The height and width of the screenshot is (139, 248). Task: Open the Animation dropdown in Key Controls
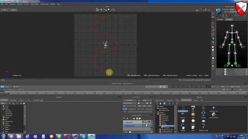pyautogui.click(x=129, y=100)
